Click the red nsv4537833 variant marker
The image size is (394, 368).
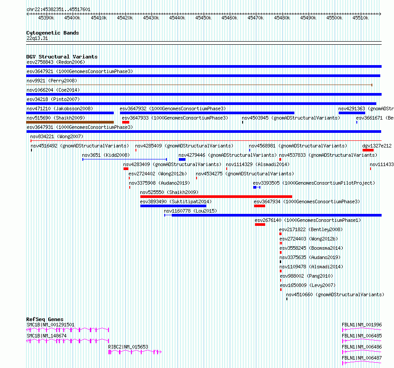(280, 159)
